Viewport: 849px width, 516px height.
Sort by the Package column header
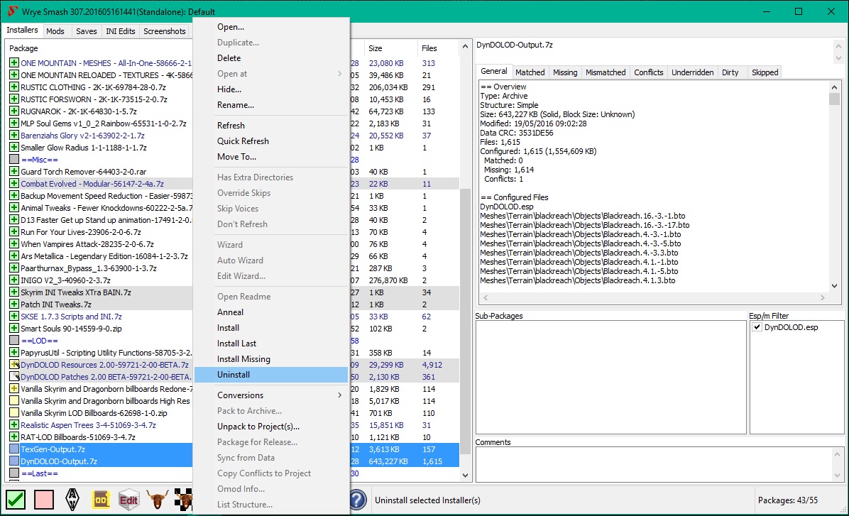point(100,48)
